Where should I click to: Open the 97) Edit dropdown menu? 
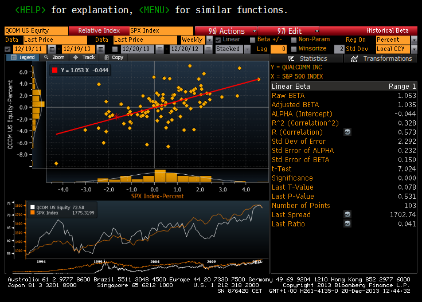[289, 31]
